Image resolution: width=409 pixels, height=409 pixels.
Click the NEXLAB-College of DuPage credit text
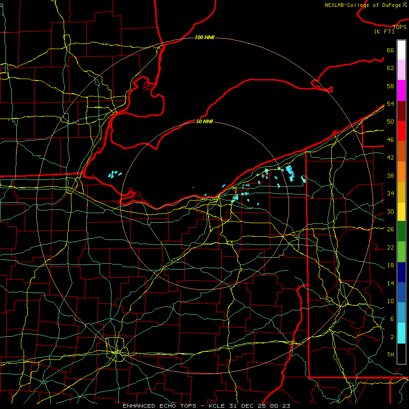[365, 5]
